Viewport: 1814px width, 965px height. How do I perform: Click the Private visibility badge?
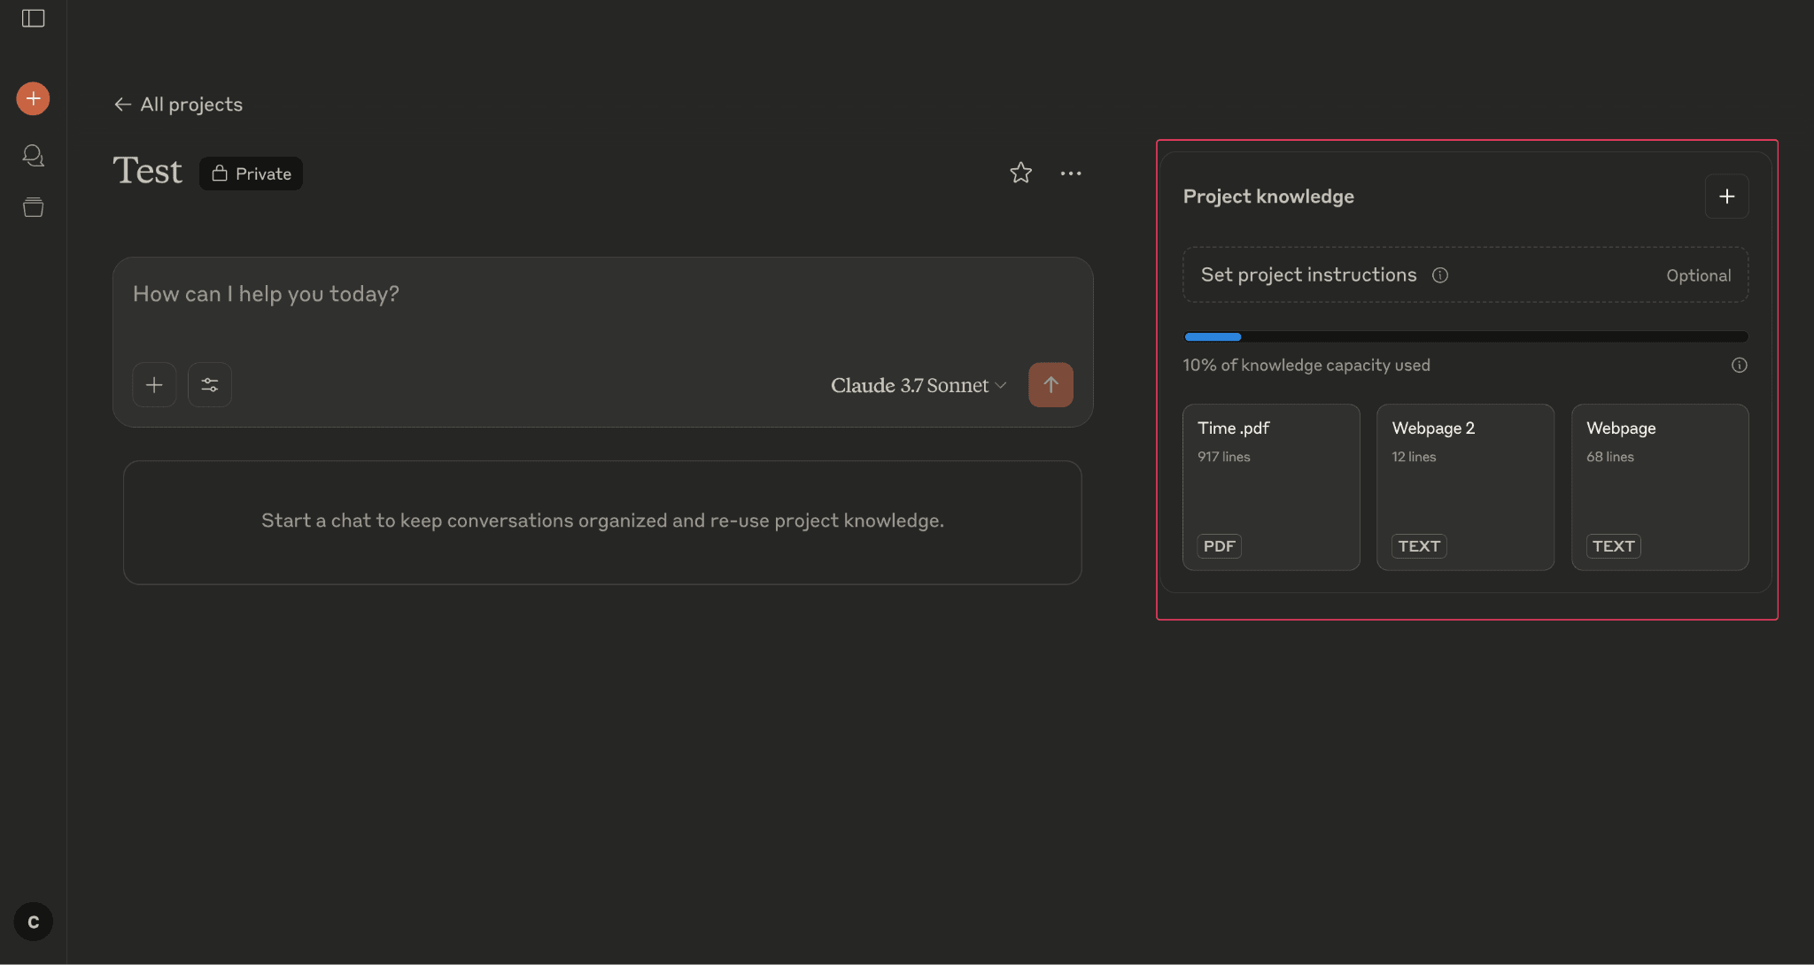[x=251, y=174]
